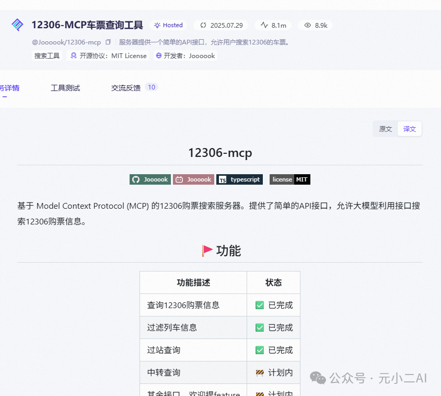Click the 2025.07.29 date label
The image size is (441, 396).
pyautogui.click(x=226, y=25)
